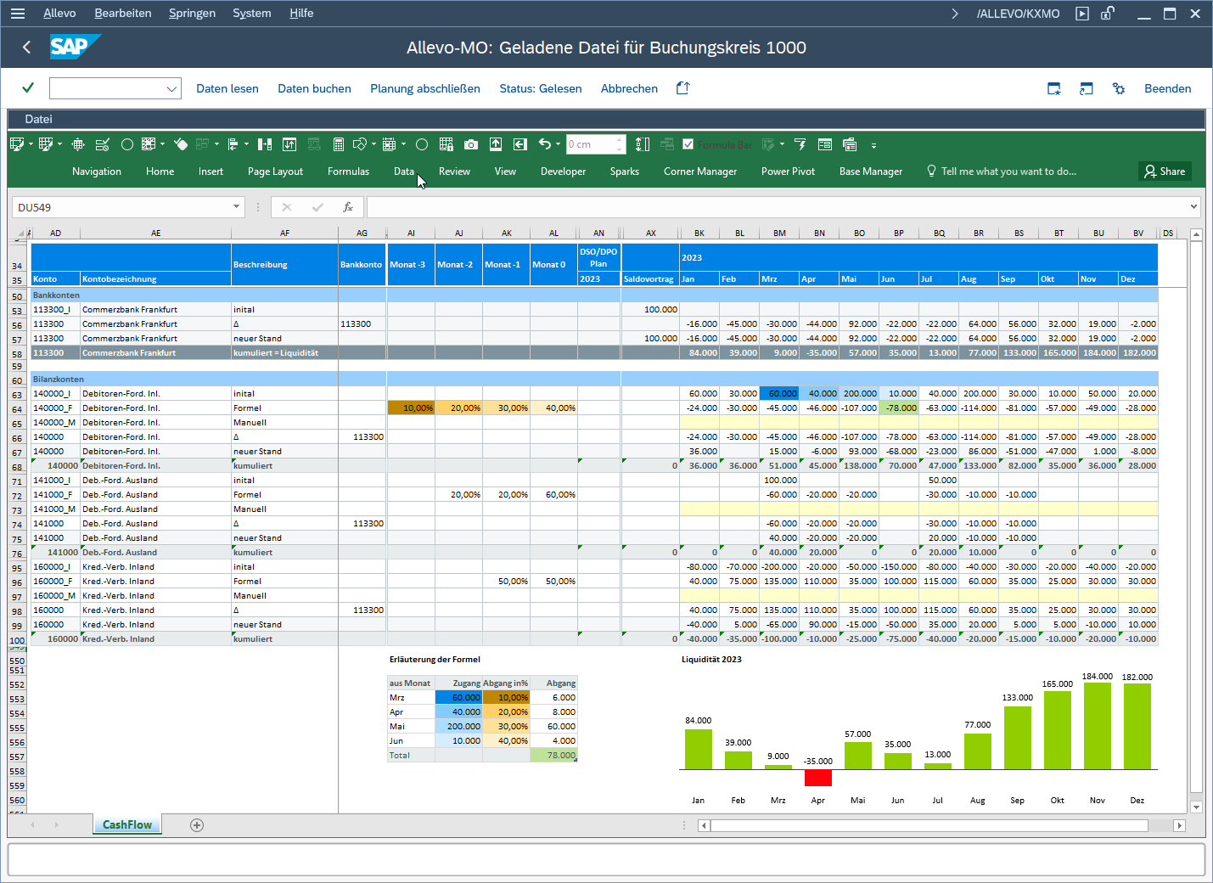Open the Name Box dropdown arrow

236,207
